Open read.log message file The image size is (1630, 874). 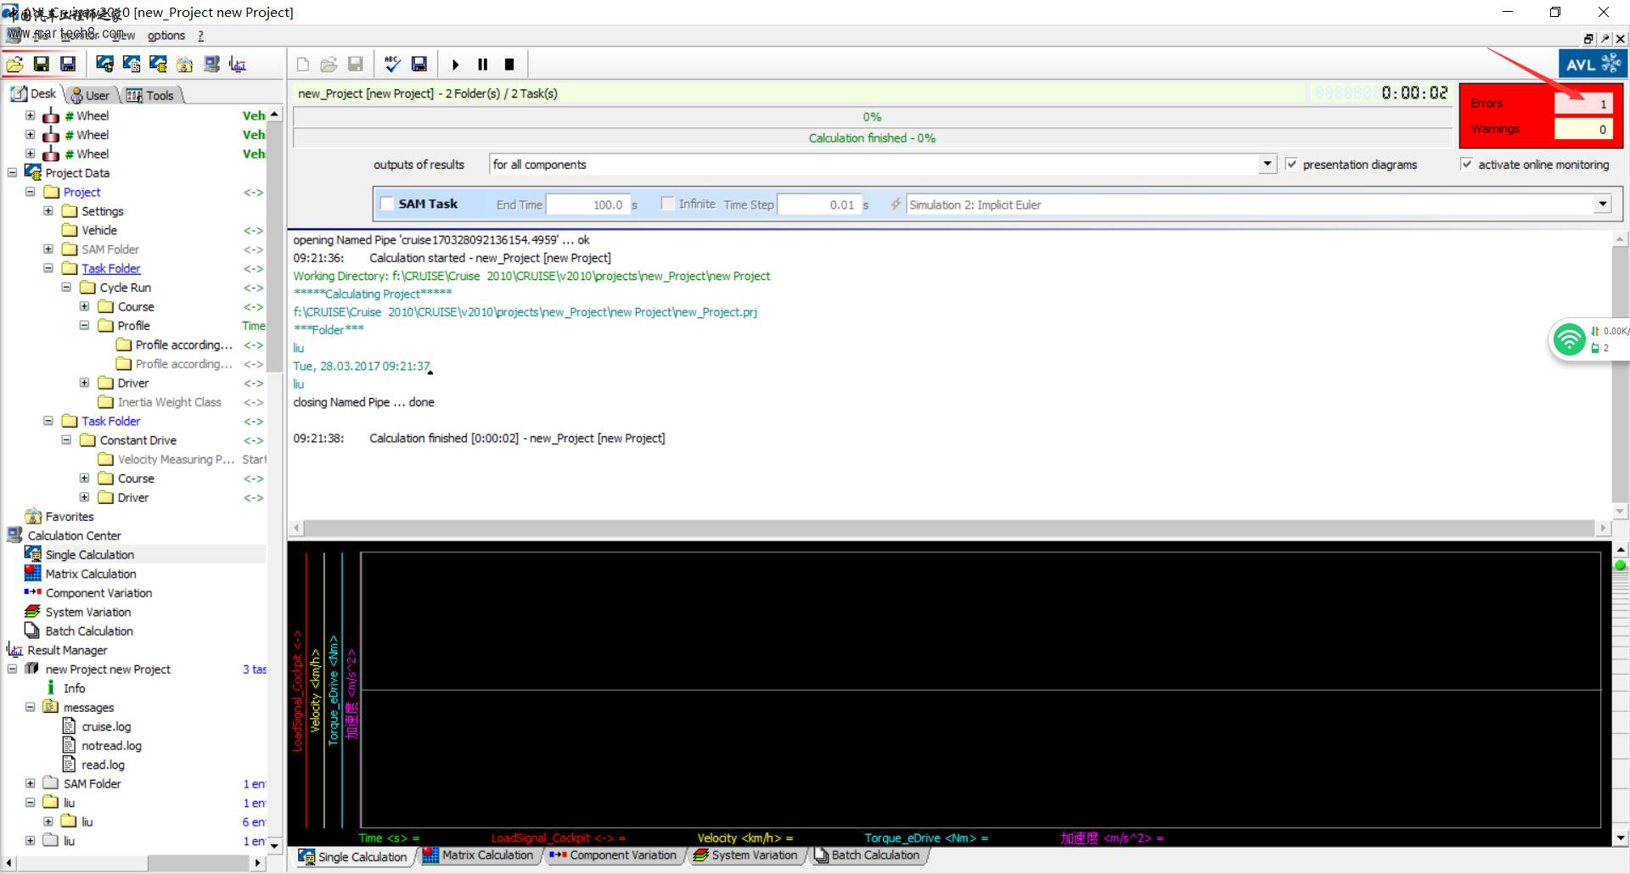coord(103,765)
